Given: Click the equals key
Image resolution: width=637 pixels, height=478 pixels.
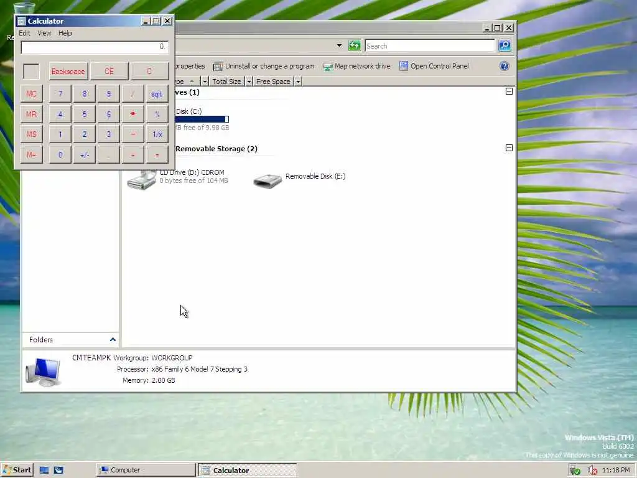Looking at the screenshot, I should click(157, 154).
